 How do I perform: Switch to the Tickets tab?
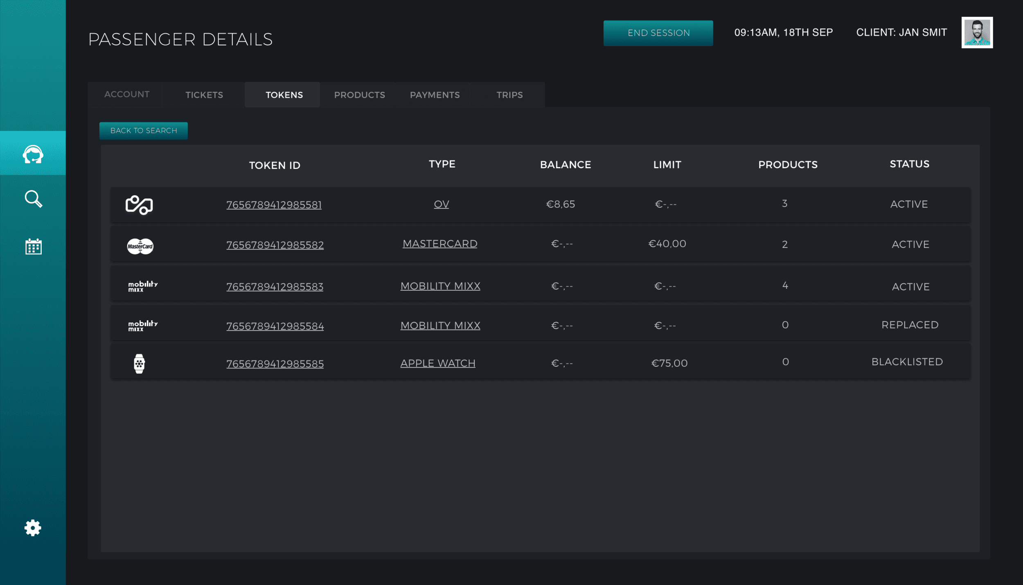click(204, 95)
